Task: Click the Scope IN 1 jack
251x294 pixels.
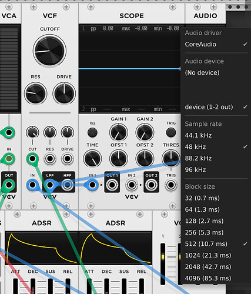Action: (x=92, y=185)
